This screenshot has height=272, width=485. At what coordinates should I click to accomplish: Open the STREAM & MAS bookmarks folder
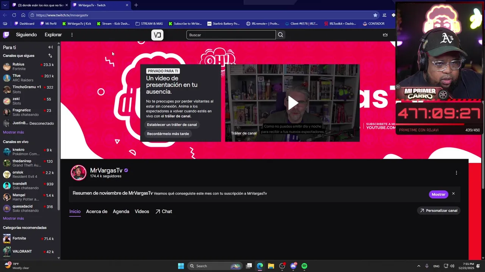149,23
